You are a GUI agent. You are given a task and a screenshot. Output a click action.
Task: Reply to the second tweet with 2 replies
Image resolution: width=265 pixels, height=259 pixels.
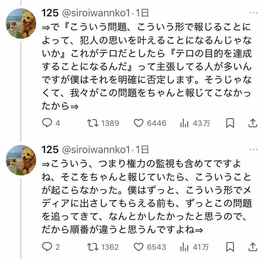pos(47,247)
